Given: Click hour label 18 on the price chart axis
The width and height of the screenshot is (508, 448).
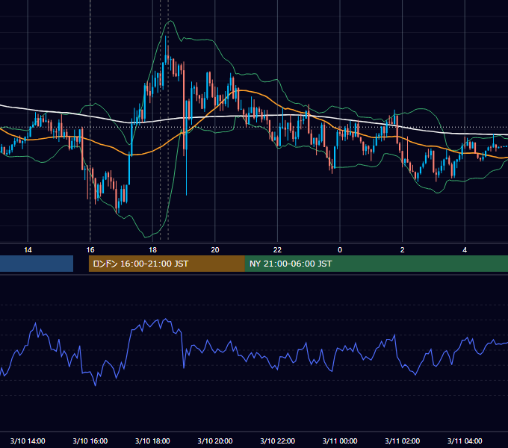Looking at the screenshot, I should (152, 250).
